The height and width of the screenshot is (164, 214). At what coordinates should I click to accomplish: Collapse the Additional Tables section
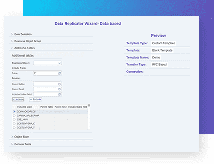[12, 48]
